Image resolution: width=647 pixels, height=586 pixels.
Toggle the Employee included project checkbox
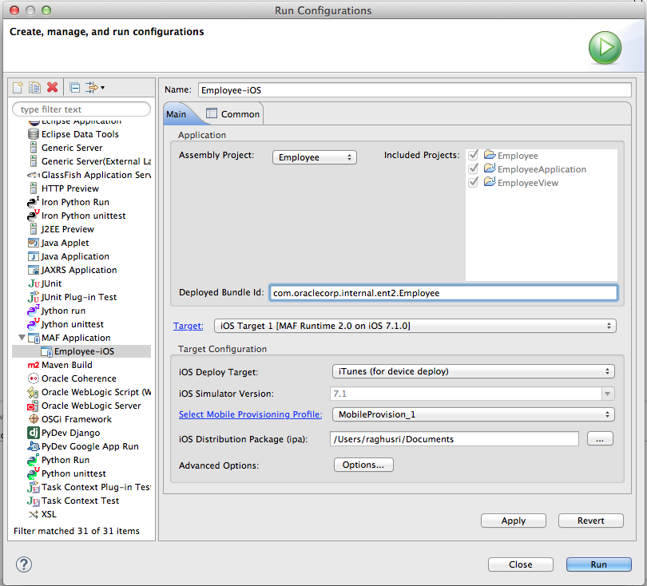click(x=474, y=155)
